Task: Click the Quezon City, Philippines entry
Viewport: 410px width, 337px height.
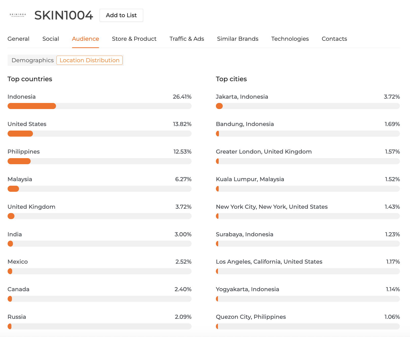Action: click(x=251, y=317)
